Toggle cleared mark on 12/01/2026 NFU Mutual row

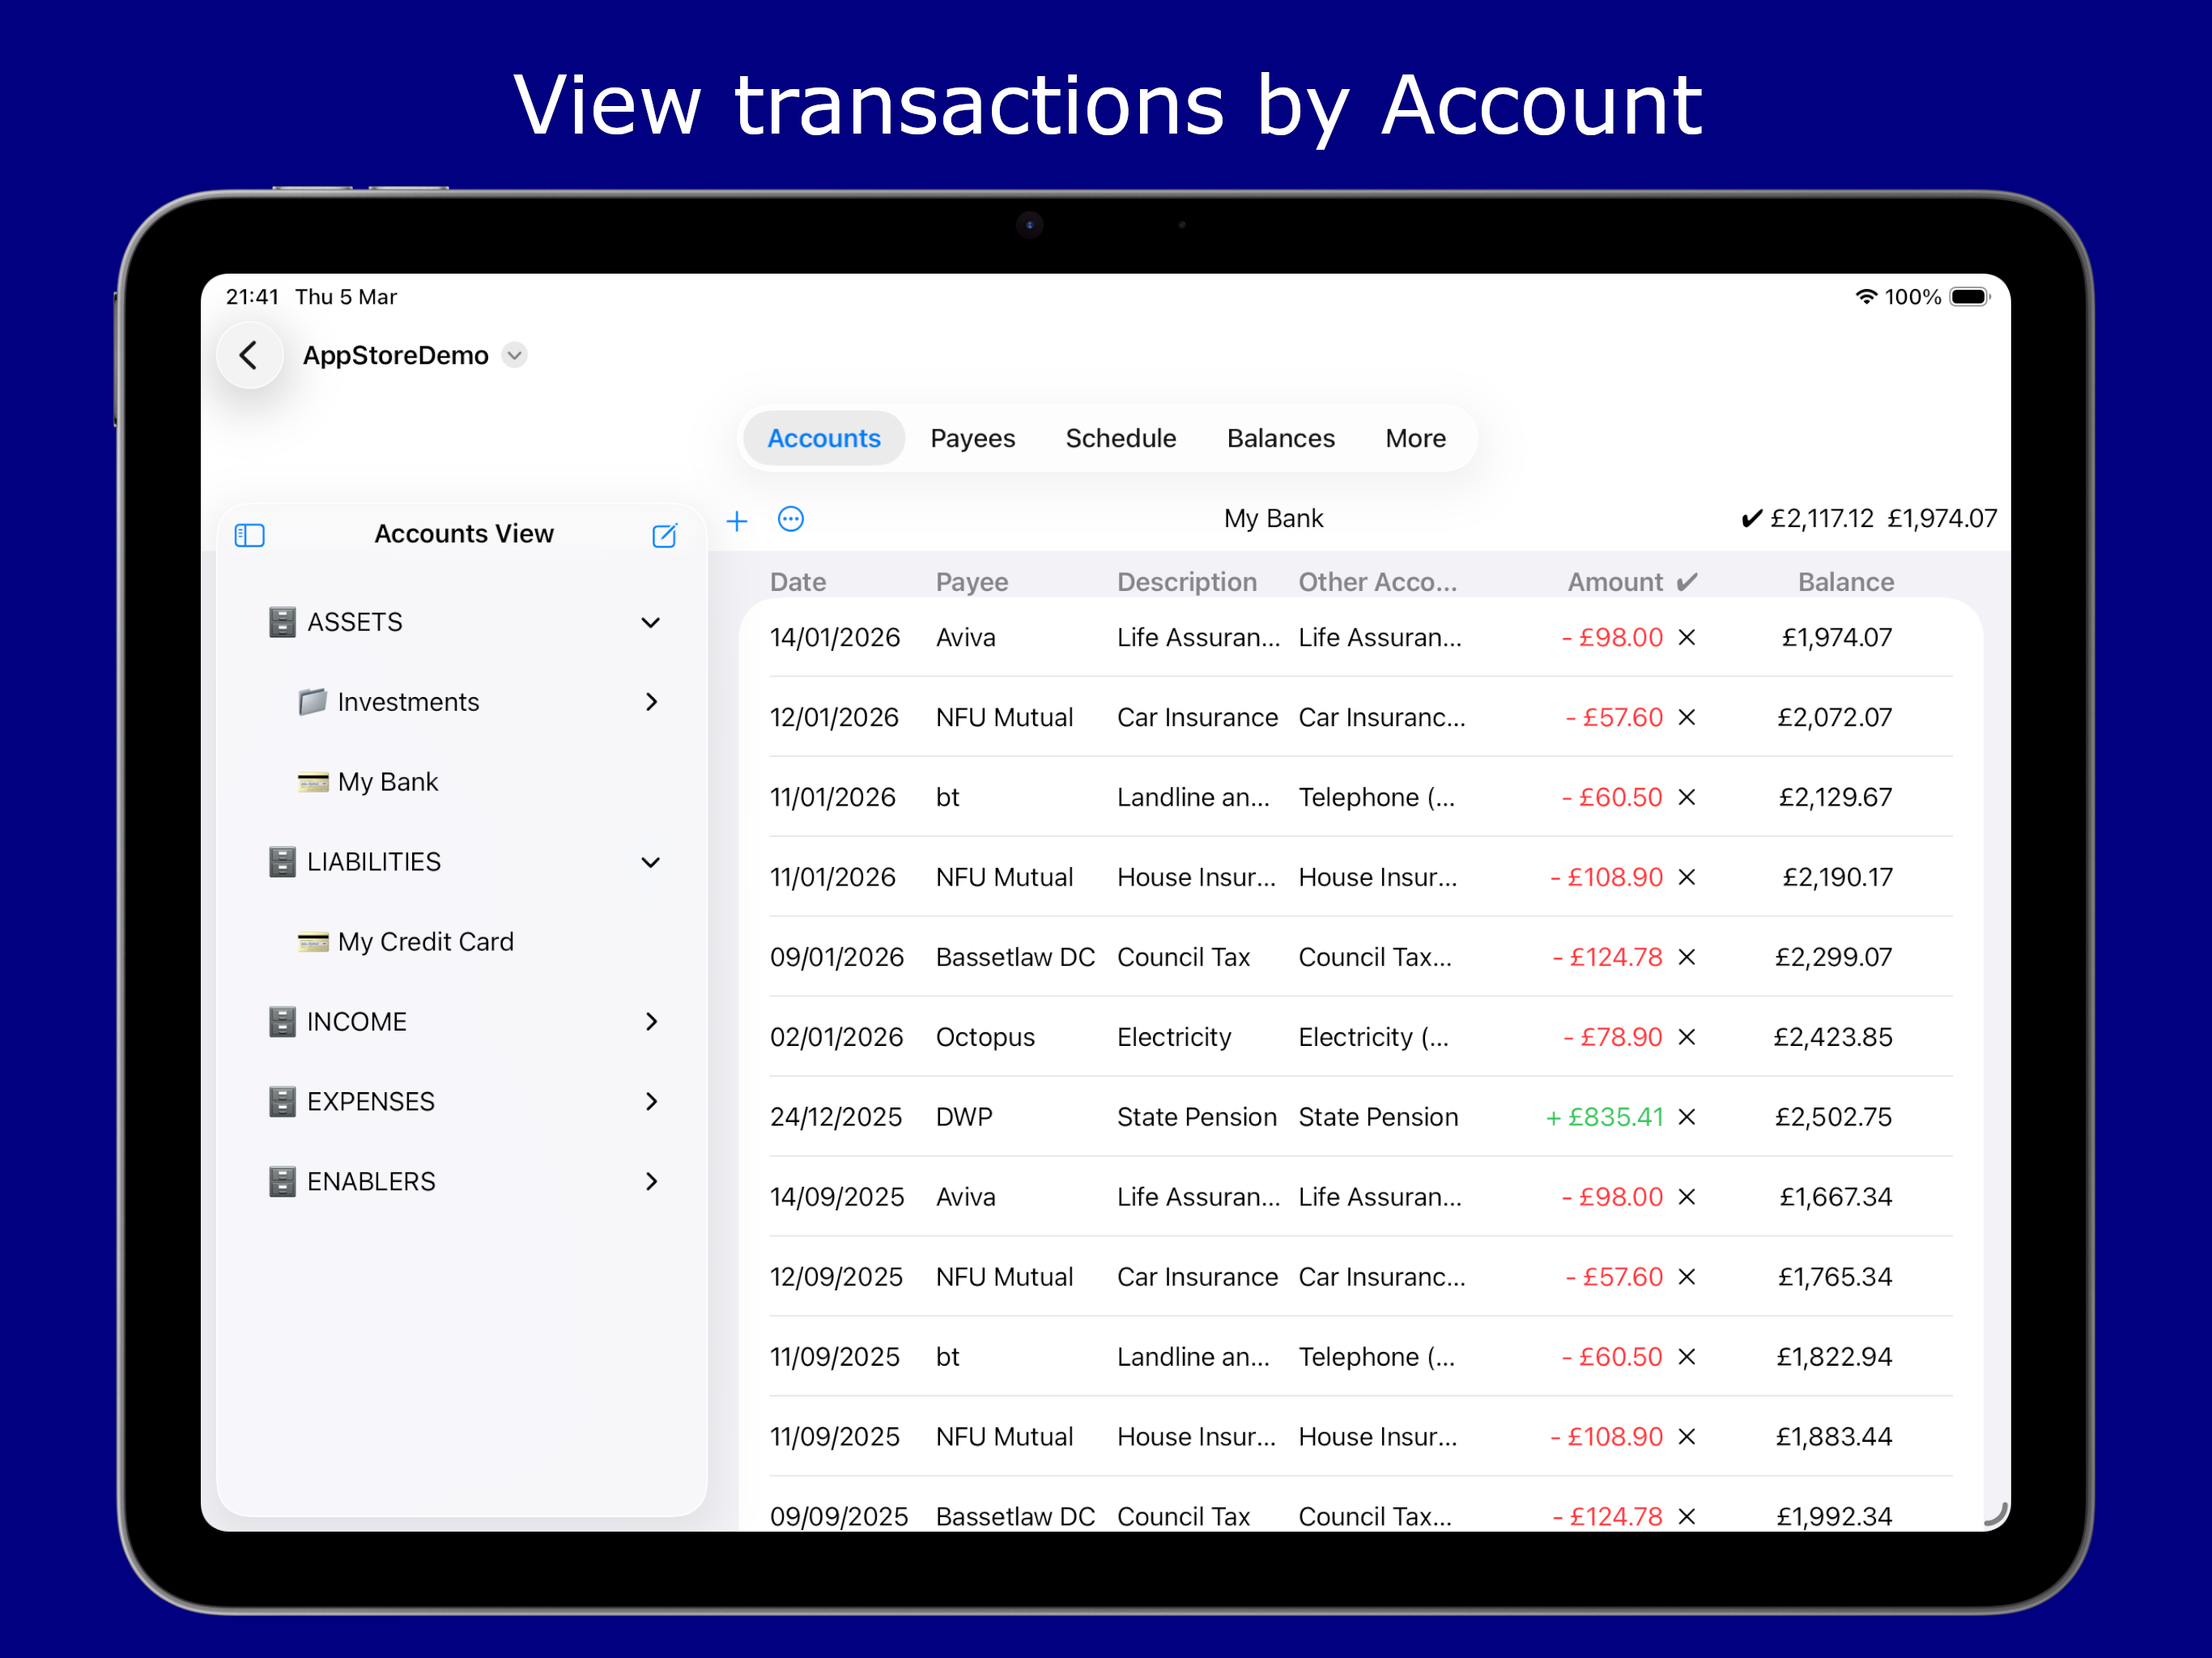1687,717
